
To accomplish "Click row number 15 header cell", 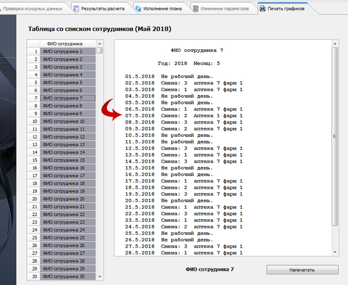I will (34, 160).
